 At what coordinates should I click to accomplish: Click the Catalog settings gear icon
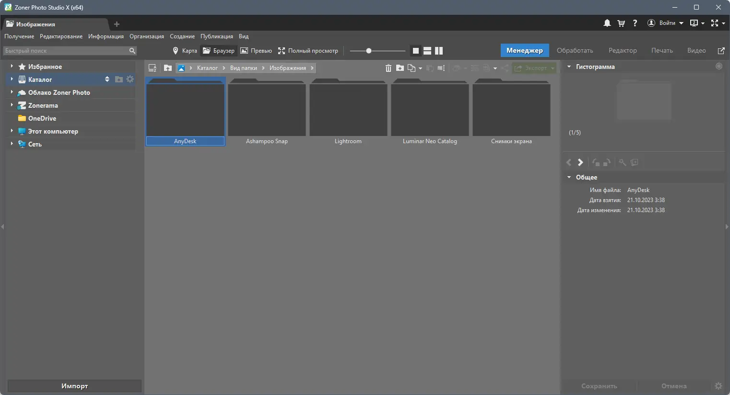(x=130, y=79)
